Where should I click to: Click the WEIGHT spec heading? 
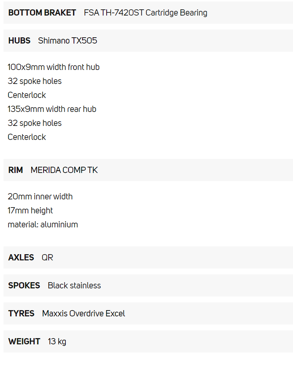24,342
